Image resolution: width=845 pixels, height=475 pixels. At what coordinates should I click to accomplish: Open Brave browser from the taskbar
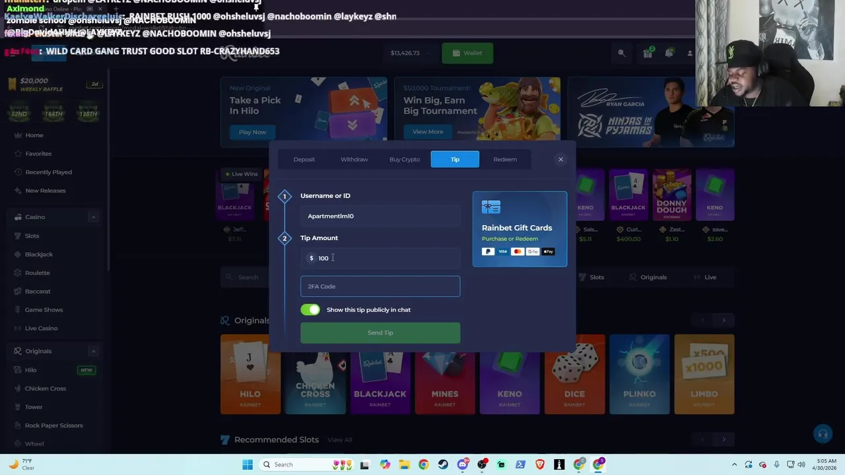point(540,464)
